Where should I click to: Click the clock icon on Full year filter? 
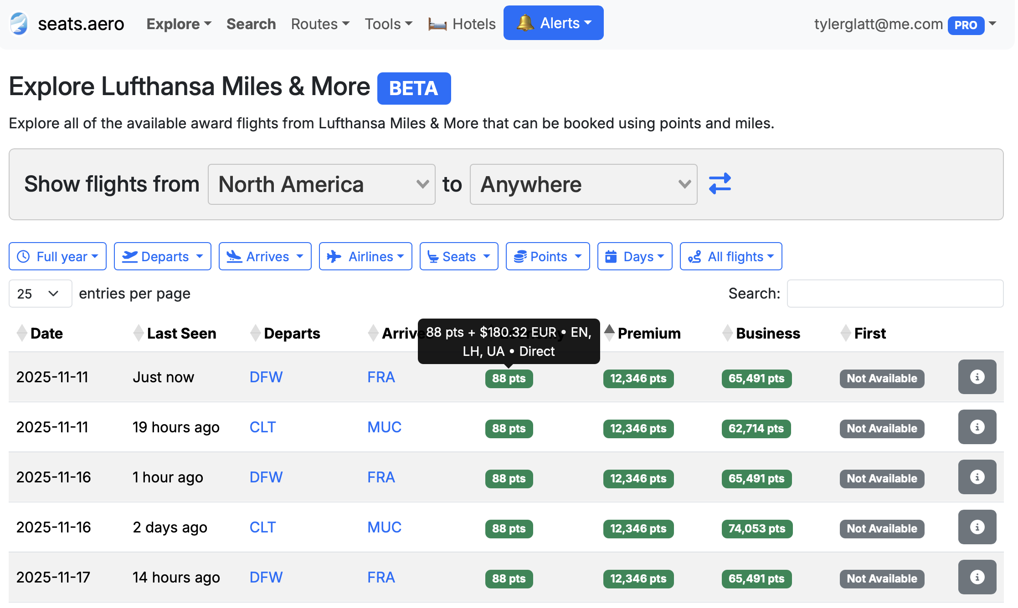[x=24, y=256]
